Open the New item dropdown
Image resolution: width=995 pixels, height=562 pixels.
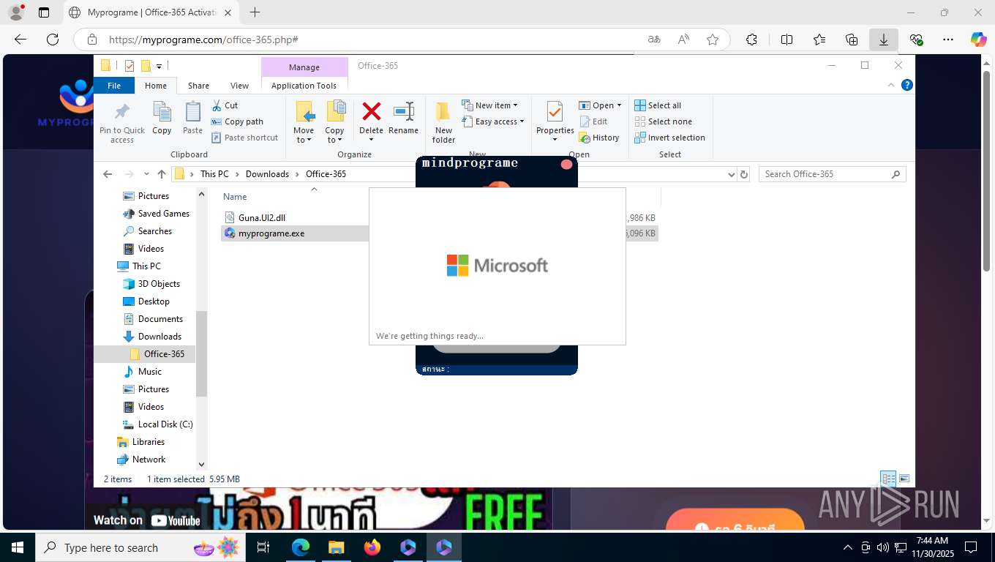[x=489, y=105]
